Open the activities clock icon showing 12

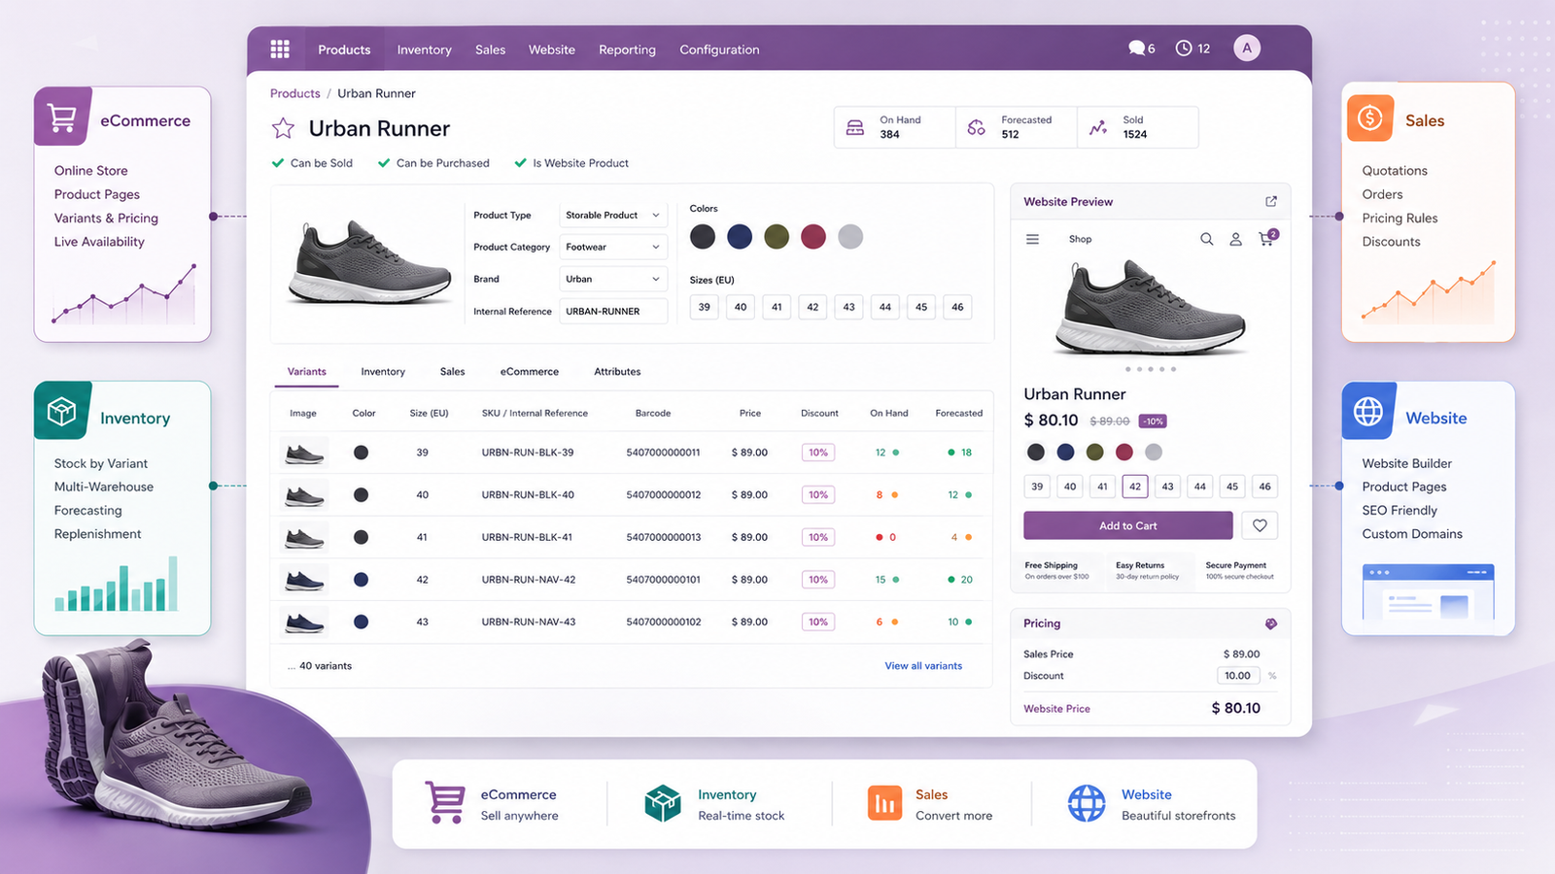tap(1183, 48)
